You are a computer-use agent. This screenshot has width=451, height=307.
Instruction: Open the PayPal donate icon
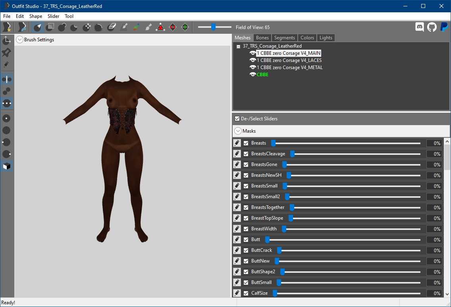(x=444, y=27)
